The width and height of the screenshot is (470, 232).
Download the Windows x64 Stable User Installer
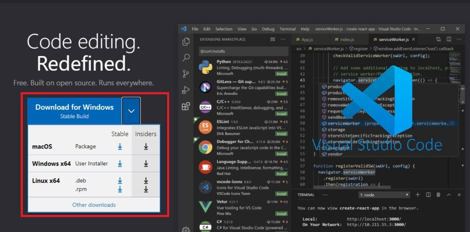pyautogui.click(x=120, y=163)
